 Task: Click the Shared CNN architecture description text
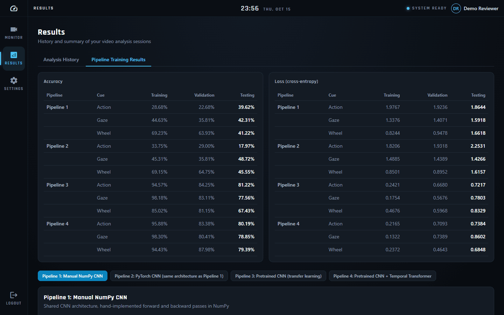click(x=136, y=306)
